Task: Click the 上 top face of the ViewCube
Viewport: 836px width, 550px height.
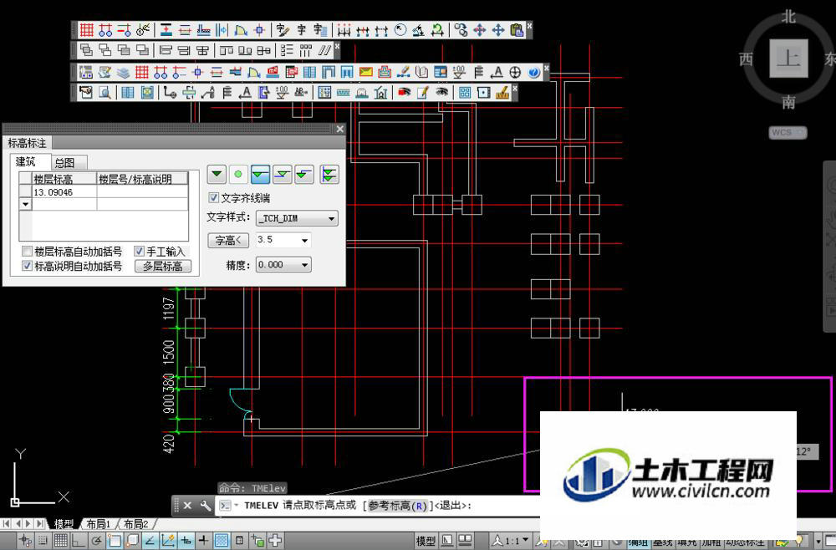Action: click(x=788, y=58)
